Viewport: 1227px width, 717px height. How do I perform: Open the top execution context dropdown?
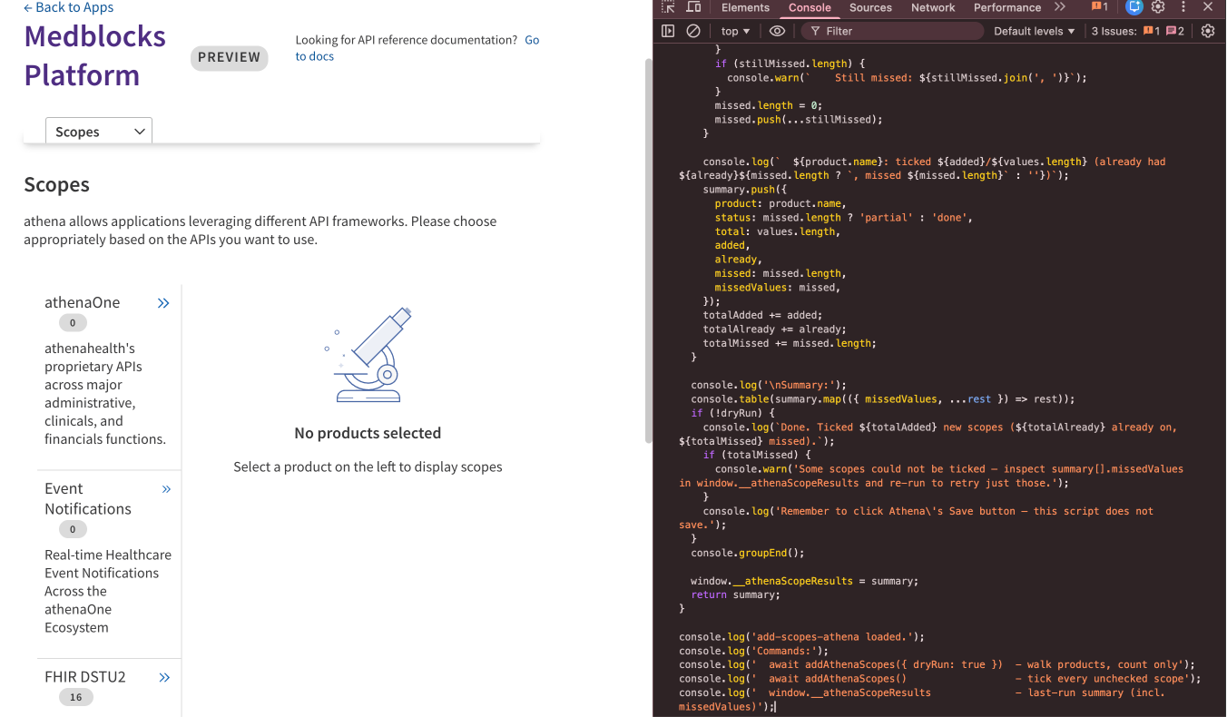coord(736,31)
